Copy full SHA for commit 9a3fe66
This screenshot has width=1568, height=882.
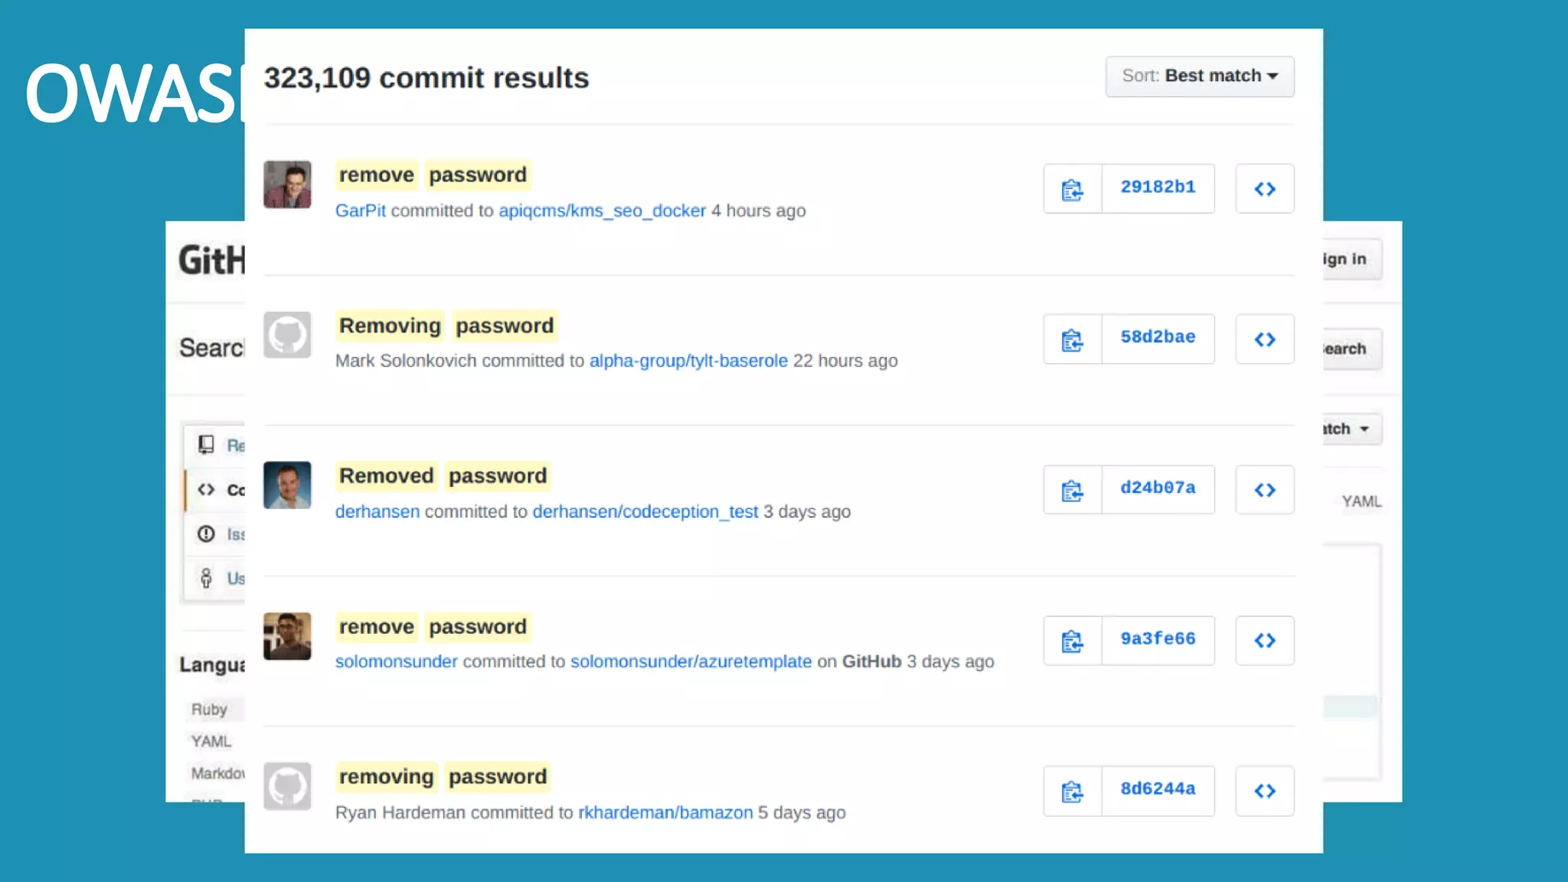click(x=1072, y=641)
